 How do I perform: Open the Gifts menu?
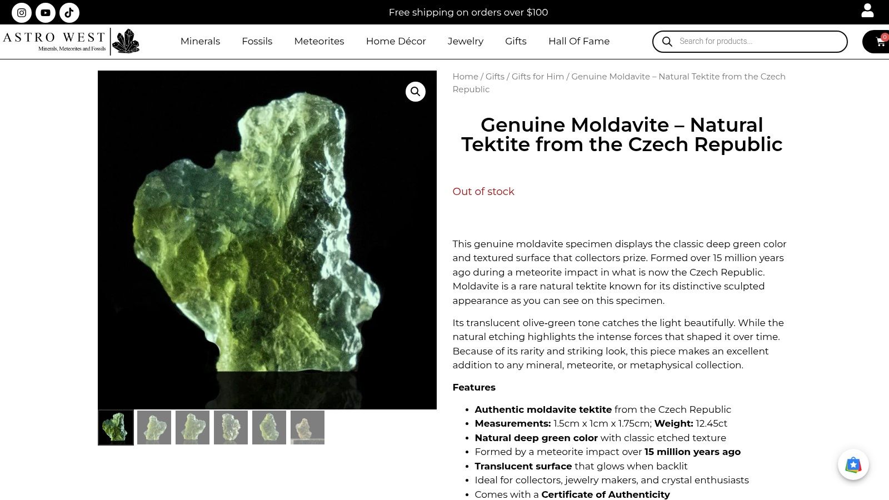click(x=516, y=41)
